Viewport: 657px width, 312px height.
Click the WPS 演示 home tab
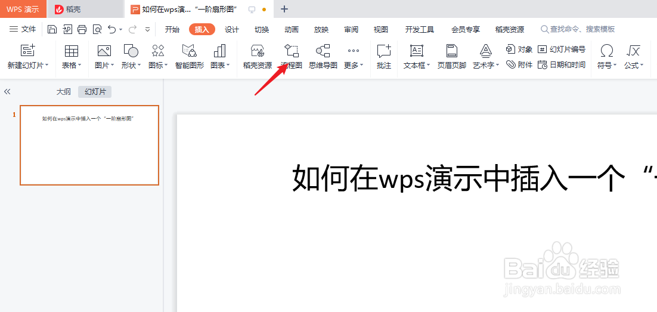[x=23, y=9]
